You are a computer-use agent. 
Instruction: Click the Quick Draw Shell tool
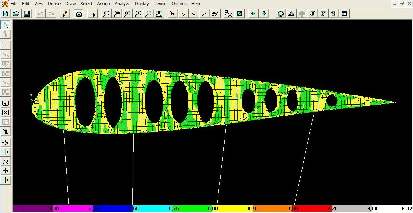pos(6,92)
